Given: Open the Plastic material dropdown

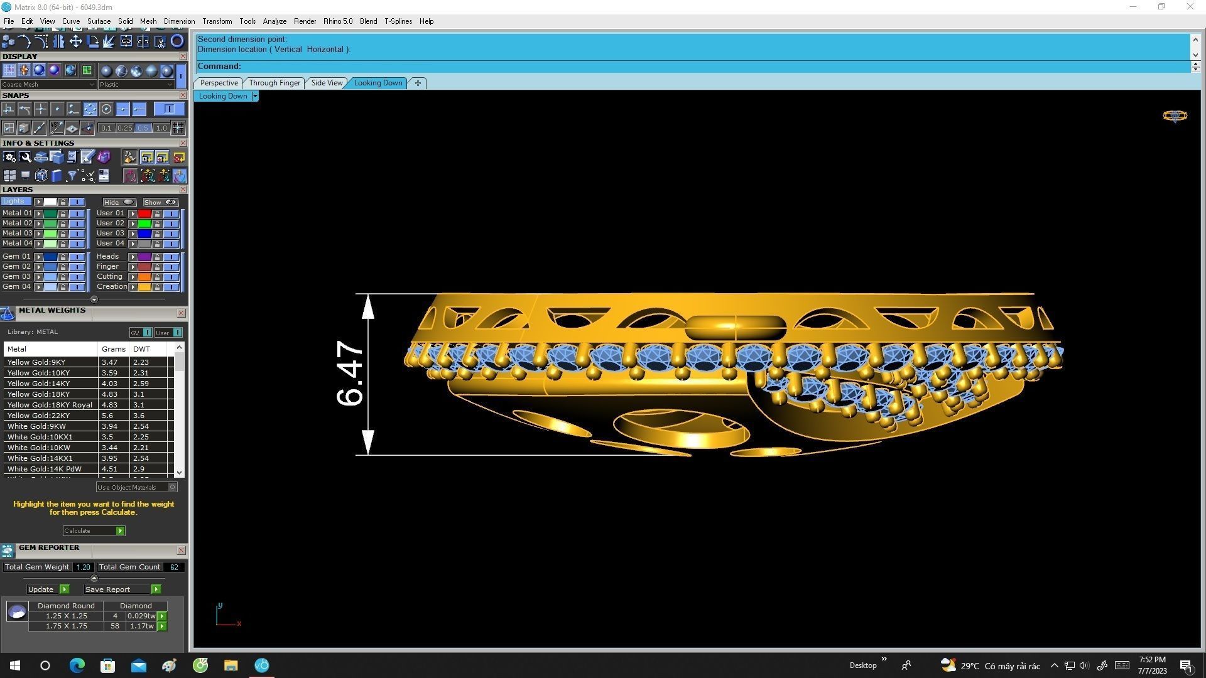Looking at the screenshot, I should (x=136, y=85).
